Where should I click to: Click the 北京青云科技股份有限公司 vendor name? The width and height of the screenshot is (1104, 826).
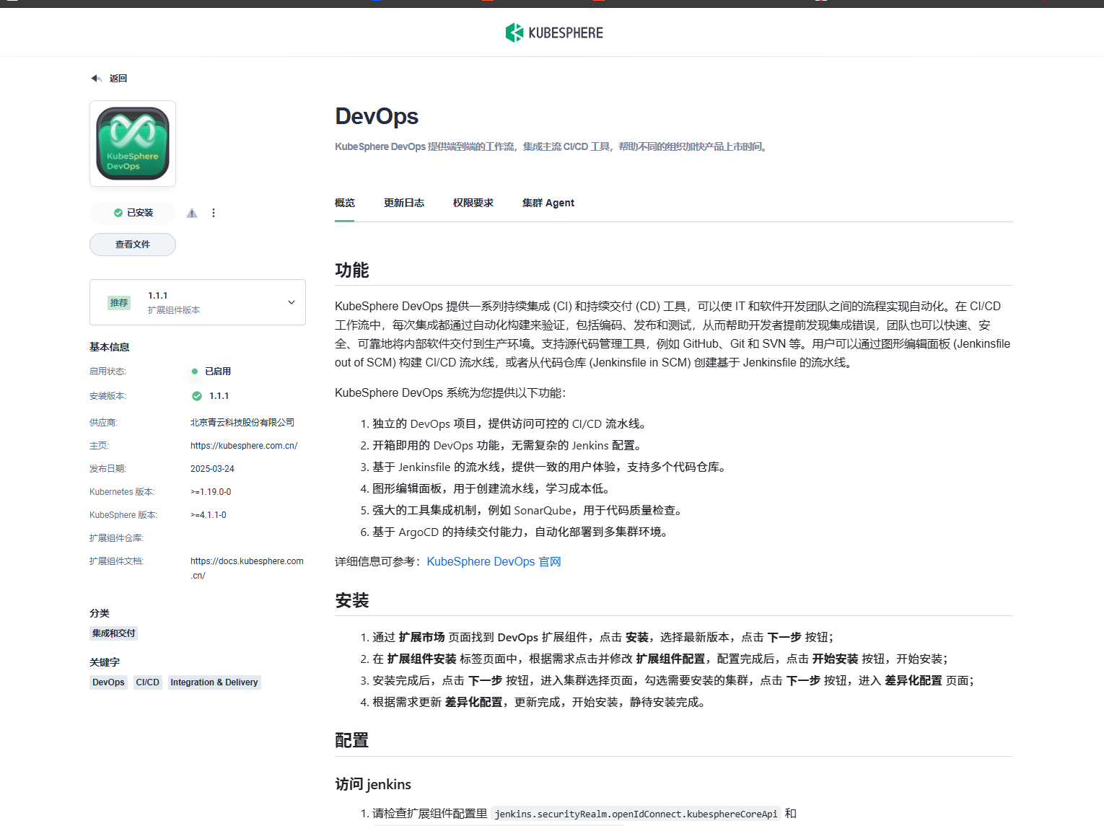(x=242, y=423)
